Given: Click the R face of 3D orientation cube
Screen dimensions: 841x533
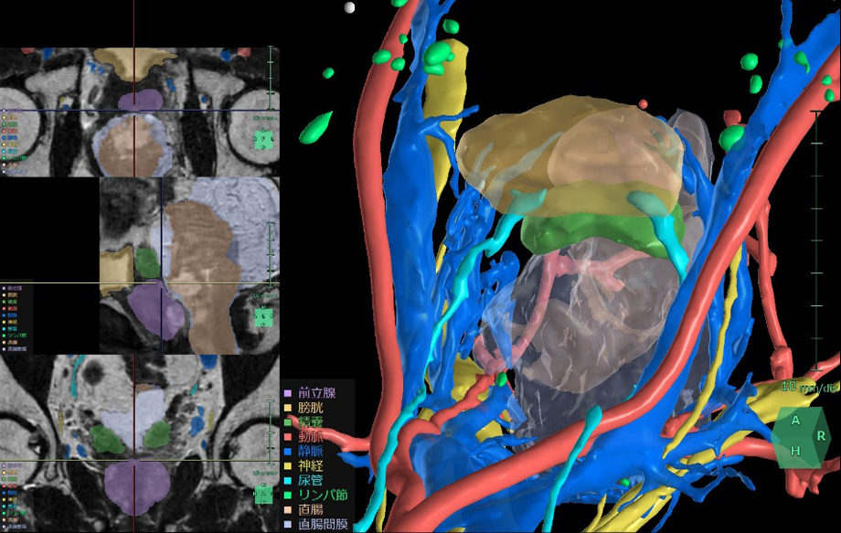Looking at the screenshot, I should click(821, 436).
